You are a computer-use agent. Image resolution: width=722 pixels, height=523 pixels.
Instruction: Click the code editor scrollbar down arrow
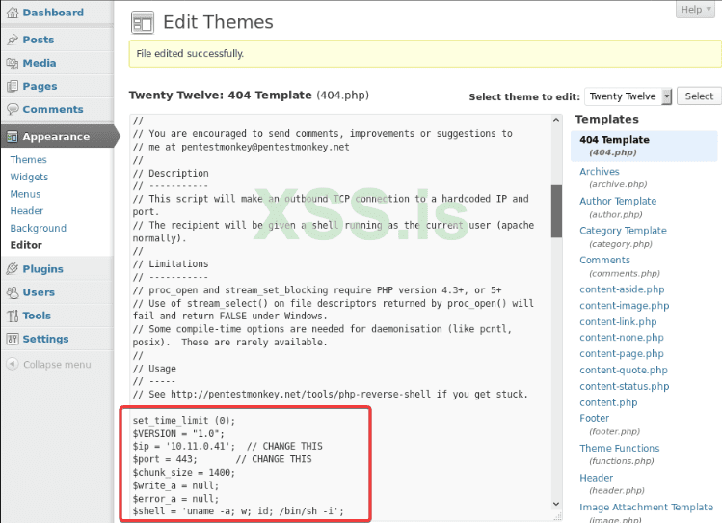point(556,504)
